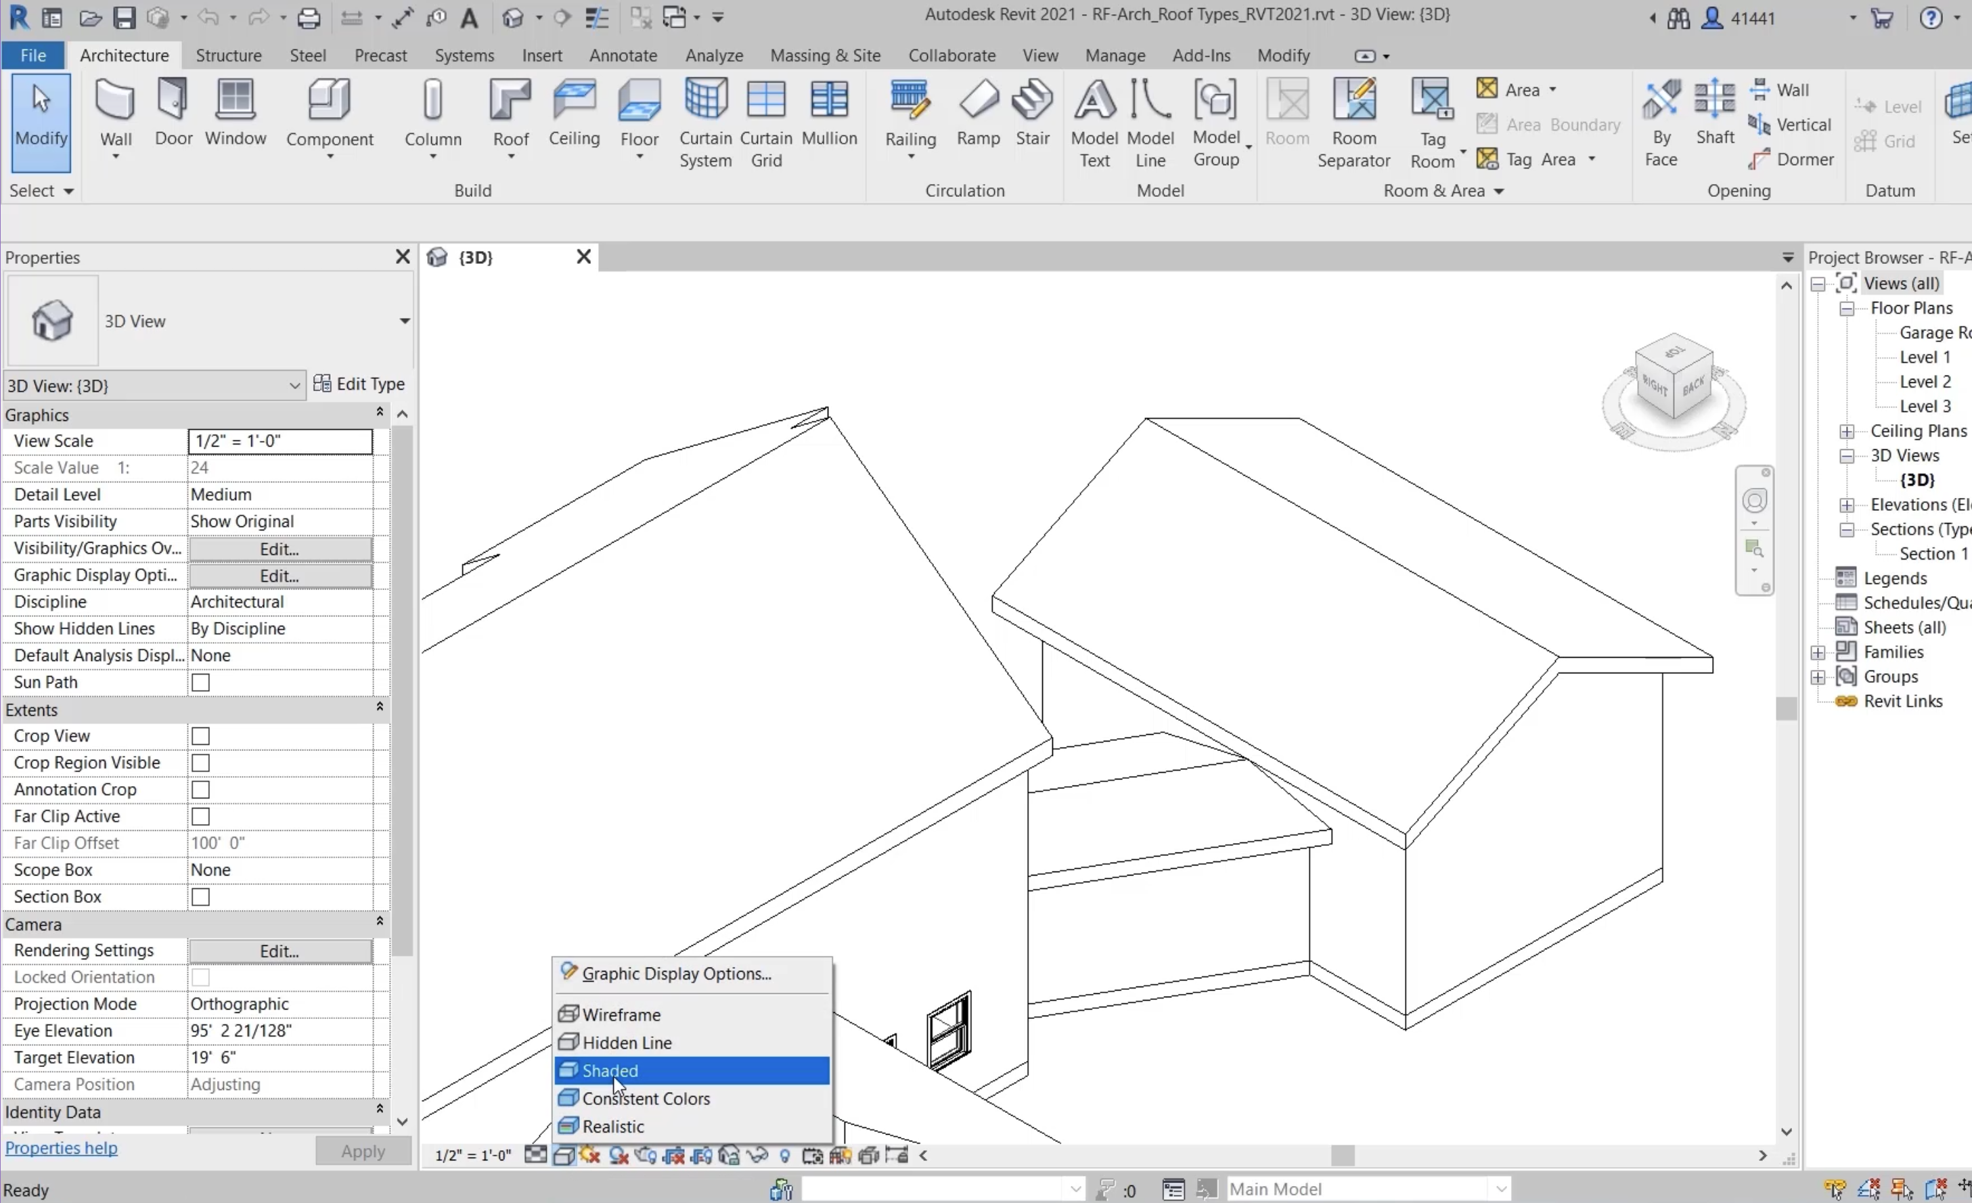Select the Mullion tool
Image resolution: width=1972 pixels, height=1203 pixels.
tap(829, 112)
